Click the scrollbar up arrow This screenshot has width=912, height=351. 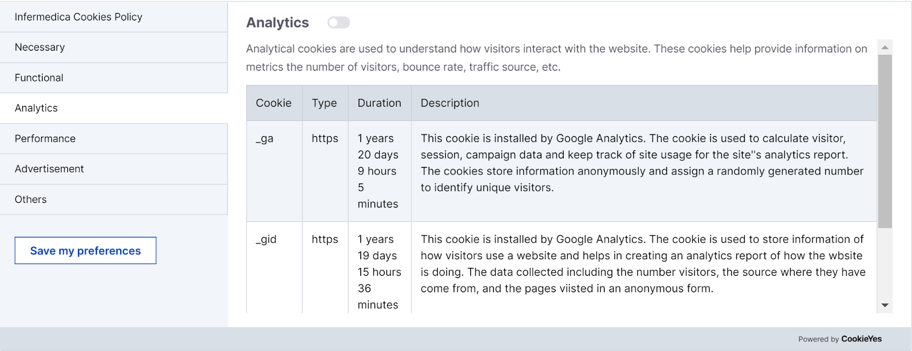pos(885,47)
